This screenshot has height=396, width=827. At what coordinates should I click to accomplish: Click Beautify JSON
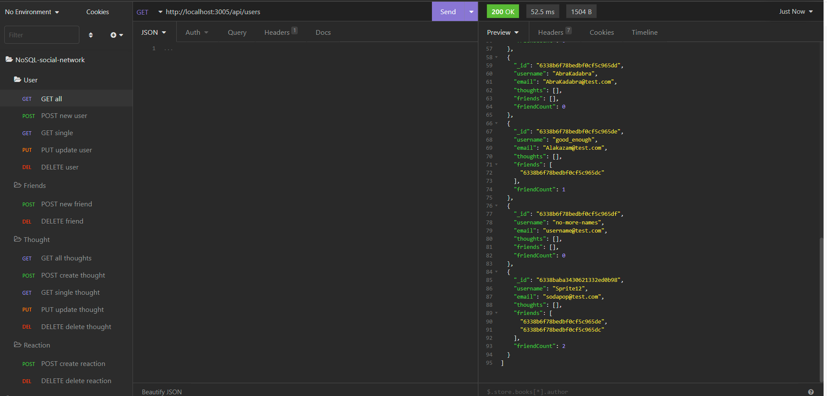click(x=162, y=392)
